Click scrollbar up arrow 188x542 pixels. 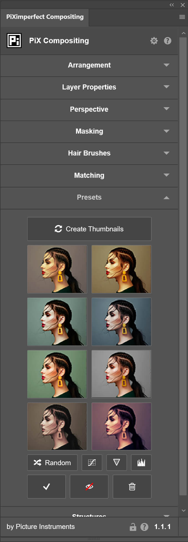(183, 33)
